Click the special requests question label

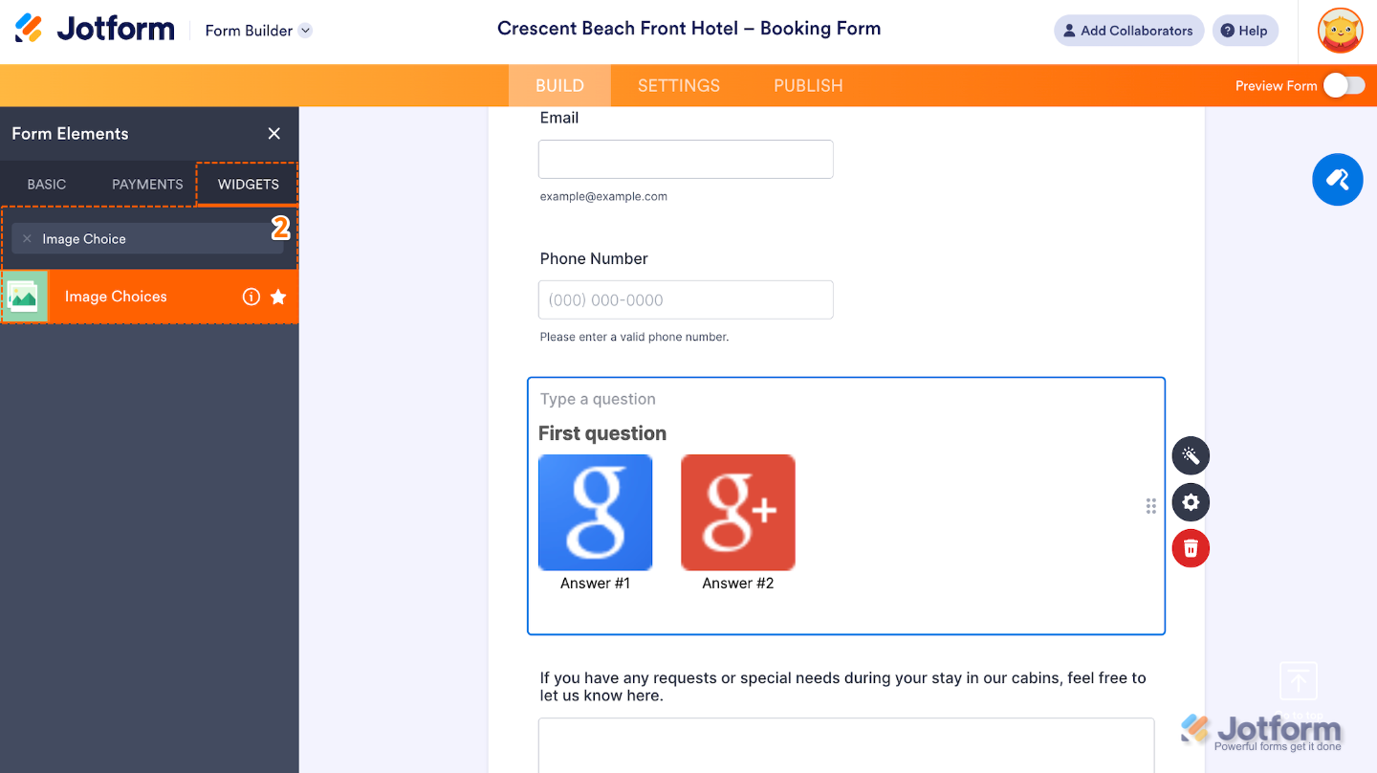(x=842, y=686)
